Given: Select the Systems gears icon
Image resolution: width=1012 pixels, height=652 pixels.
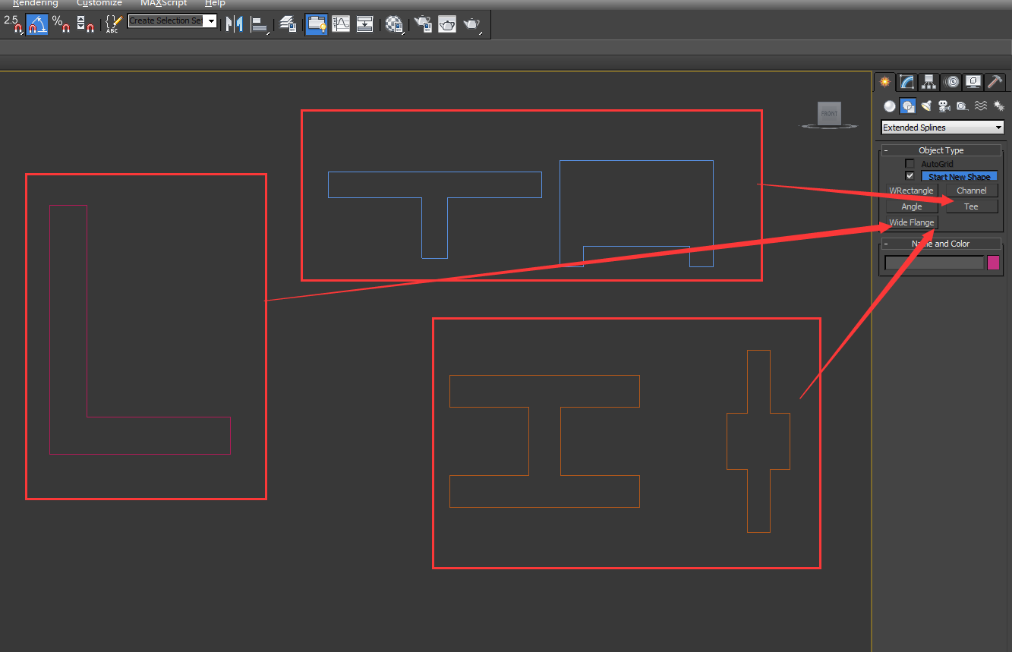Looking at the screenshot, I should point(998,106).
